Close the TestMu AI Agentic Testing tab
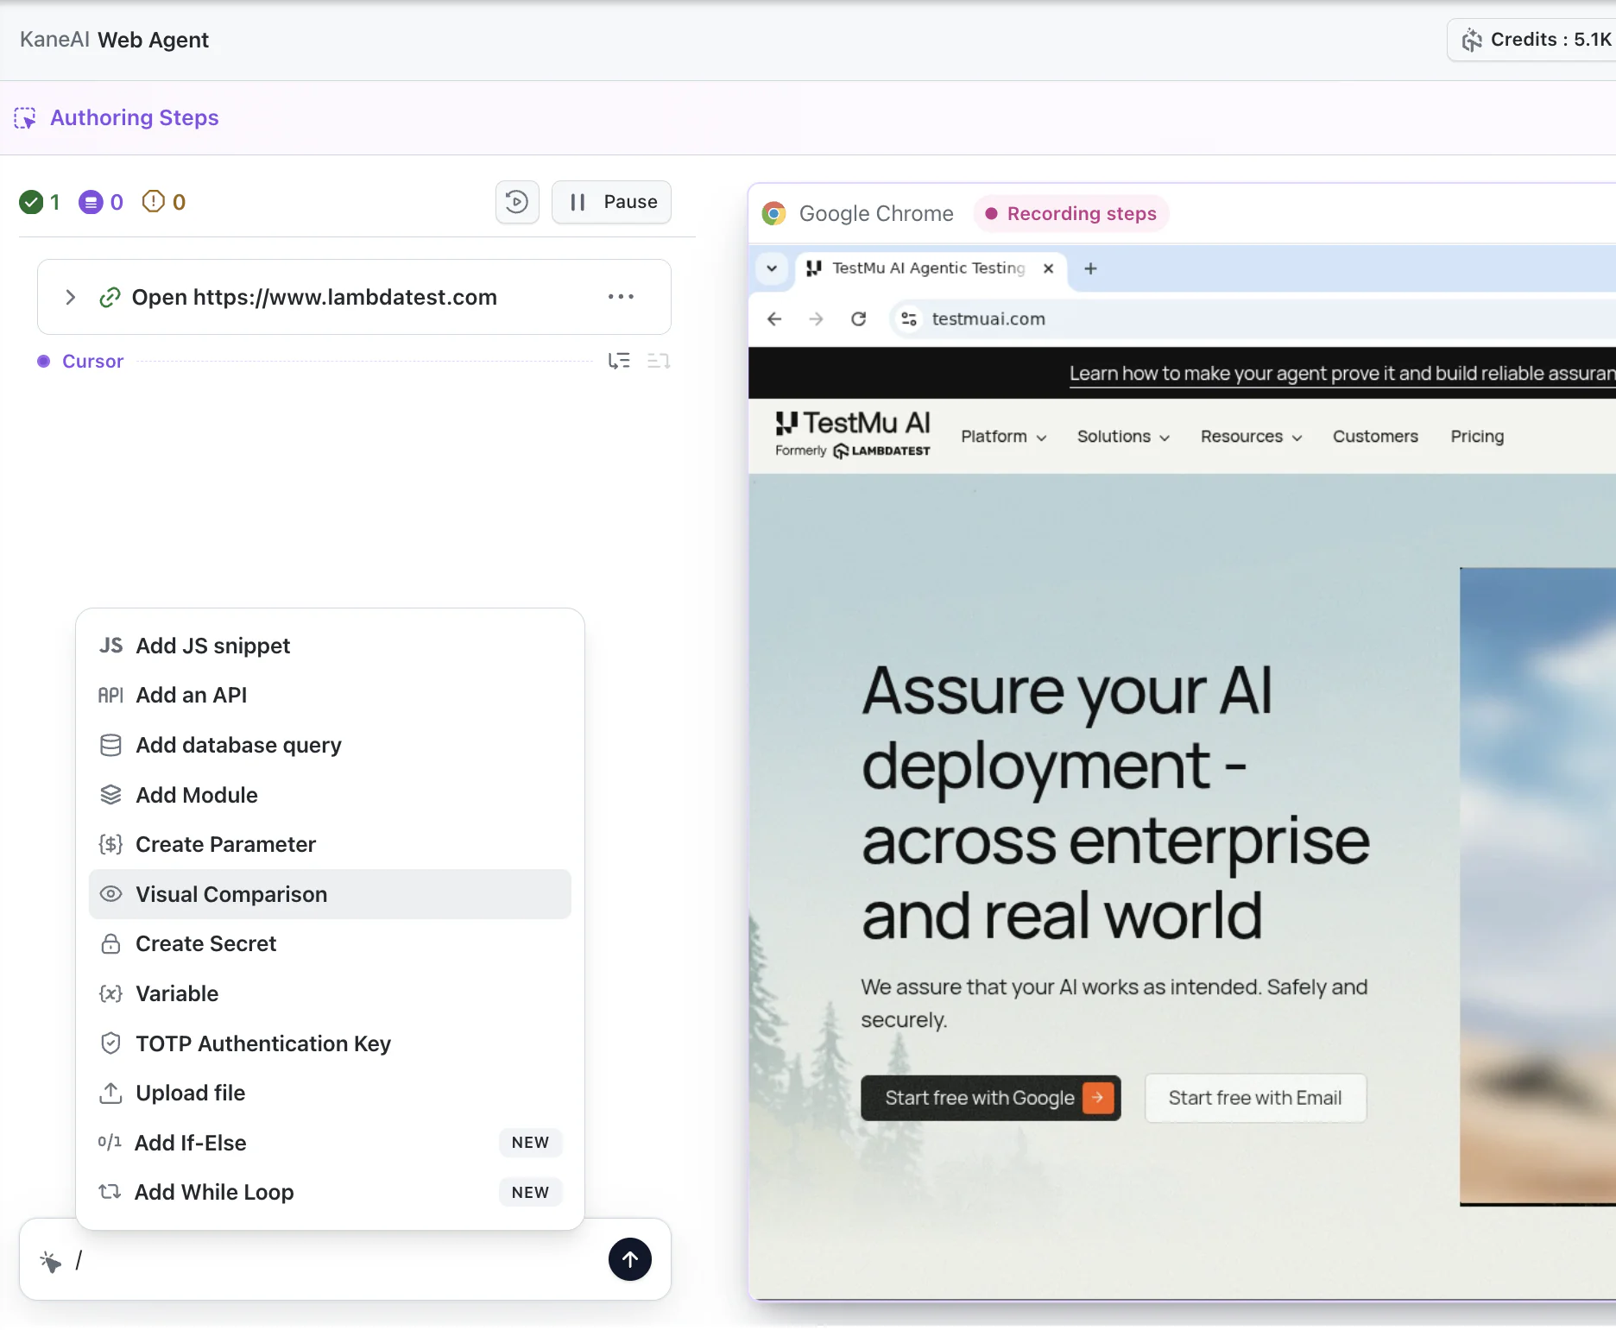 coord(1048,268)
